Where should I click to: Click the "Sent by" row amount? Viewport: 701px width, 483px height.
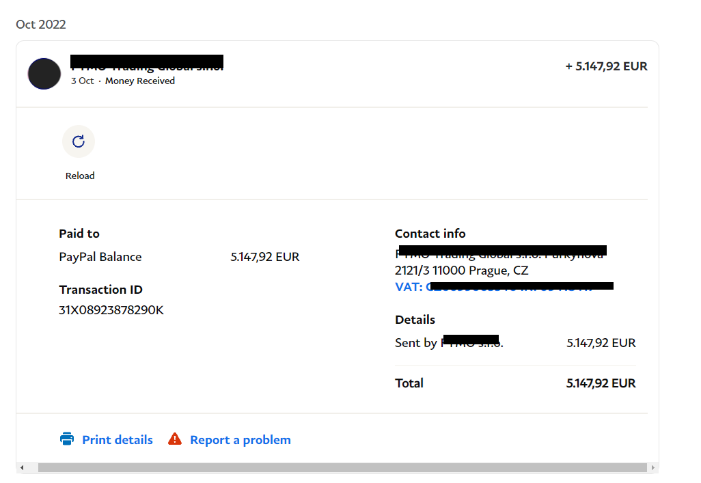pos(601,343)
